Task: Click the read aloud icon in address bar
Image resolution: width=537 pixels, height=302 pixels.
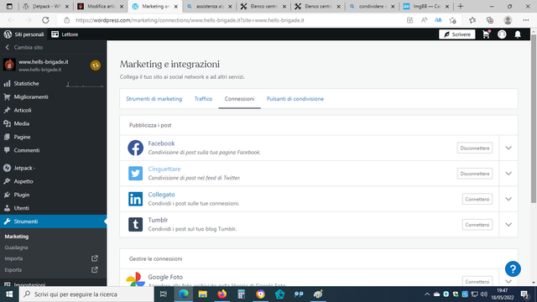Action: (424, 20)
